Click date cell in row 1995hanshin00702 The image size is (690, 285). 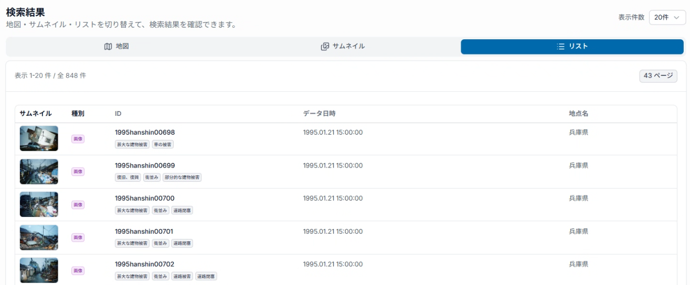pyautogui.click(x=333, y=265)
